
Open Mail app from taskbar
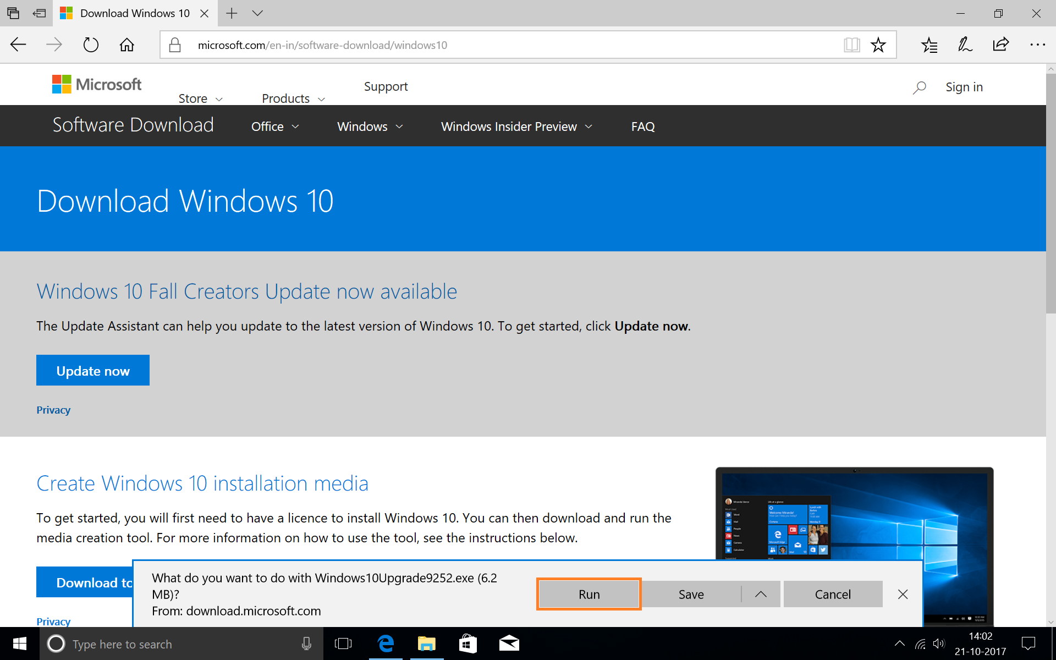point(509,643)
